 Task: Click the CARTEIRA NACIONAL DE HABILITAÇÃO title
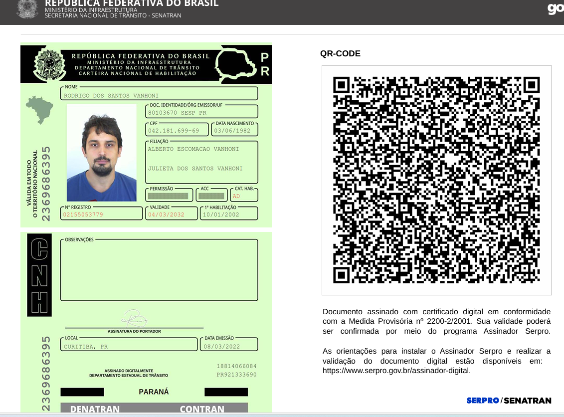pyautogui.click(x=138, y=73)
